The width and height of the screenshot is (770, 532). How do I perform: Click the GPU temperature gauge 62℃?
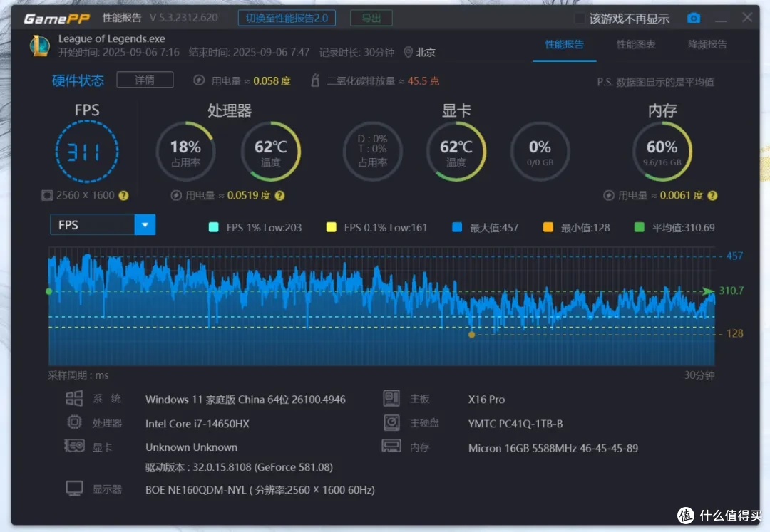(x=456, y=152)
